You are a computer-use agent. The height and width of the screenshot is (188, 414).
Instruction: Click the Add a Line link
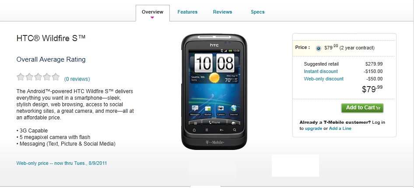[x=340, y=129]
